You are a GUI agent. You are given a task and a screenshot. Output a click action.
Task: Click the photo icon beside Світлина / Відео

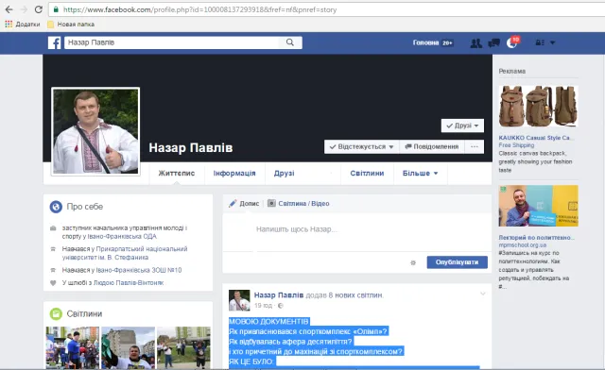[271, 203]
